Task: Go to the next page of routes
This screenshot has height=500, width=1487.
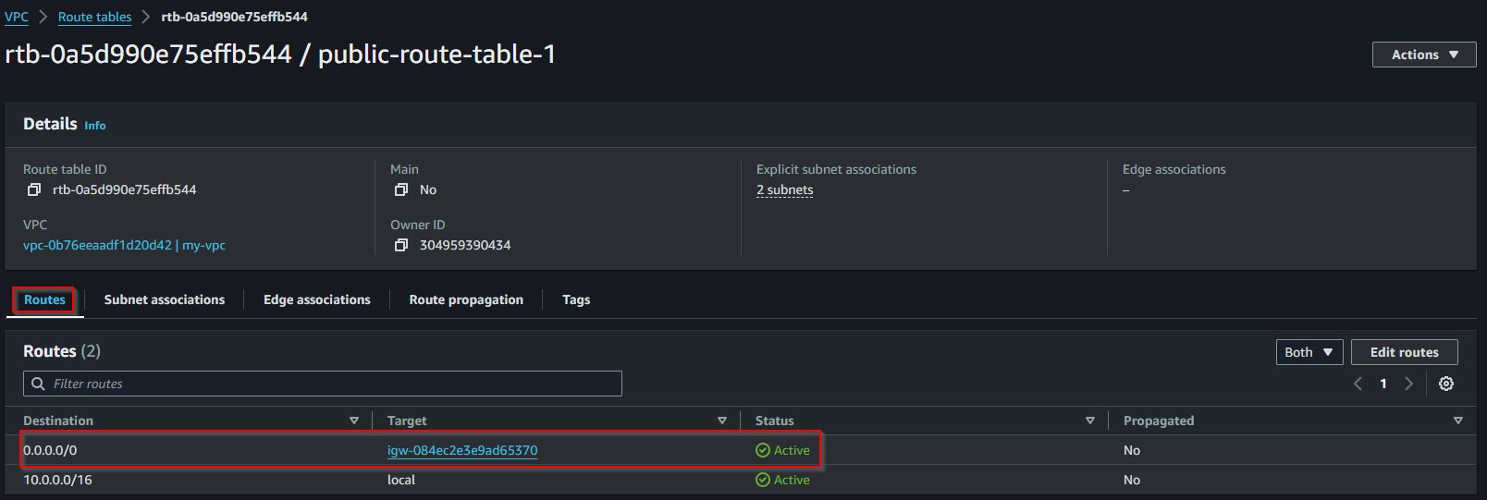Action: tap(1409, 384)
